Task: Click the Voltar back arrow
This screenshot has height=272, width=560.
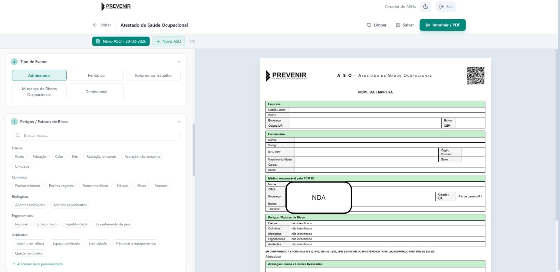Action: (95, 25)
